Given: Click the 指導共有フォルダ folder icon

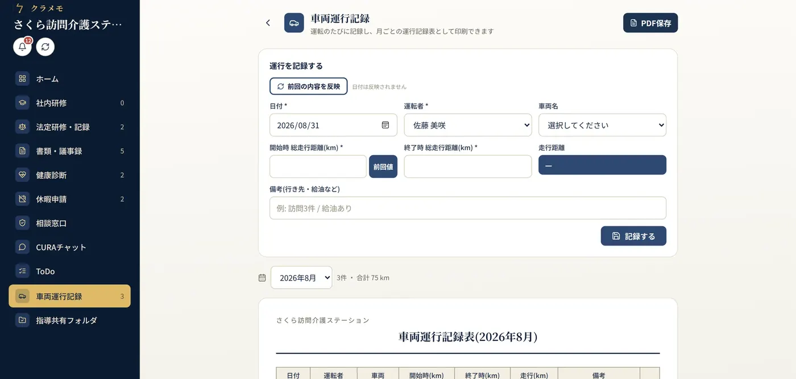Looking at the screenshot, I should 22,320.
